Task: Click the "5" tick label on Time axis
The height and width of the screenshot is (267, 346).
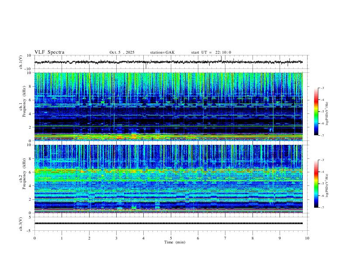Action: pos(171,238)
